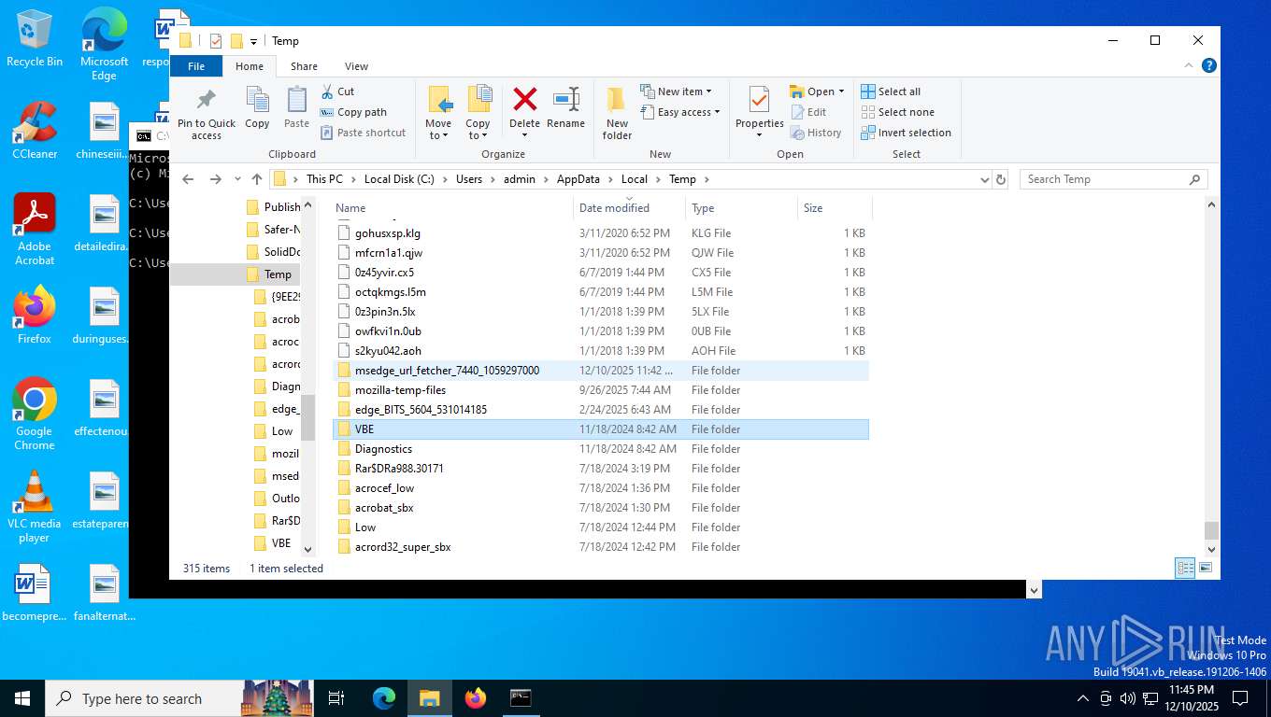Select mozilla-temp-files folder

(x=601, y=390)
